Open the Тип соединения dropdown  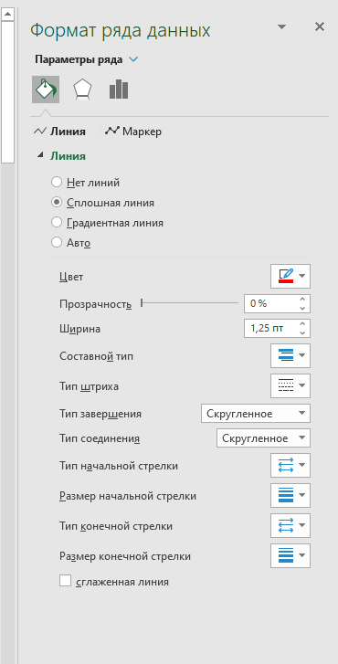tap(263, 437)
